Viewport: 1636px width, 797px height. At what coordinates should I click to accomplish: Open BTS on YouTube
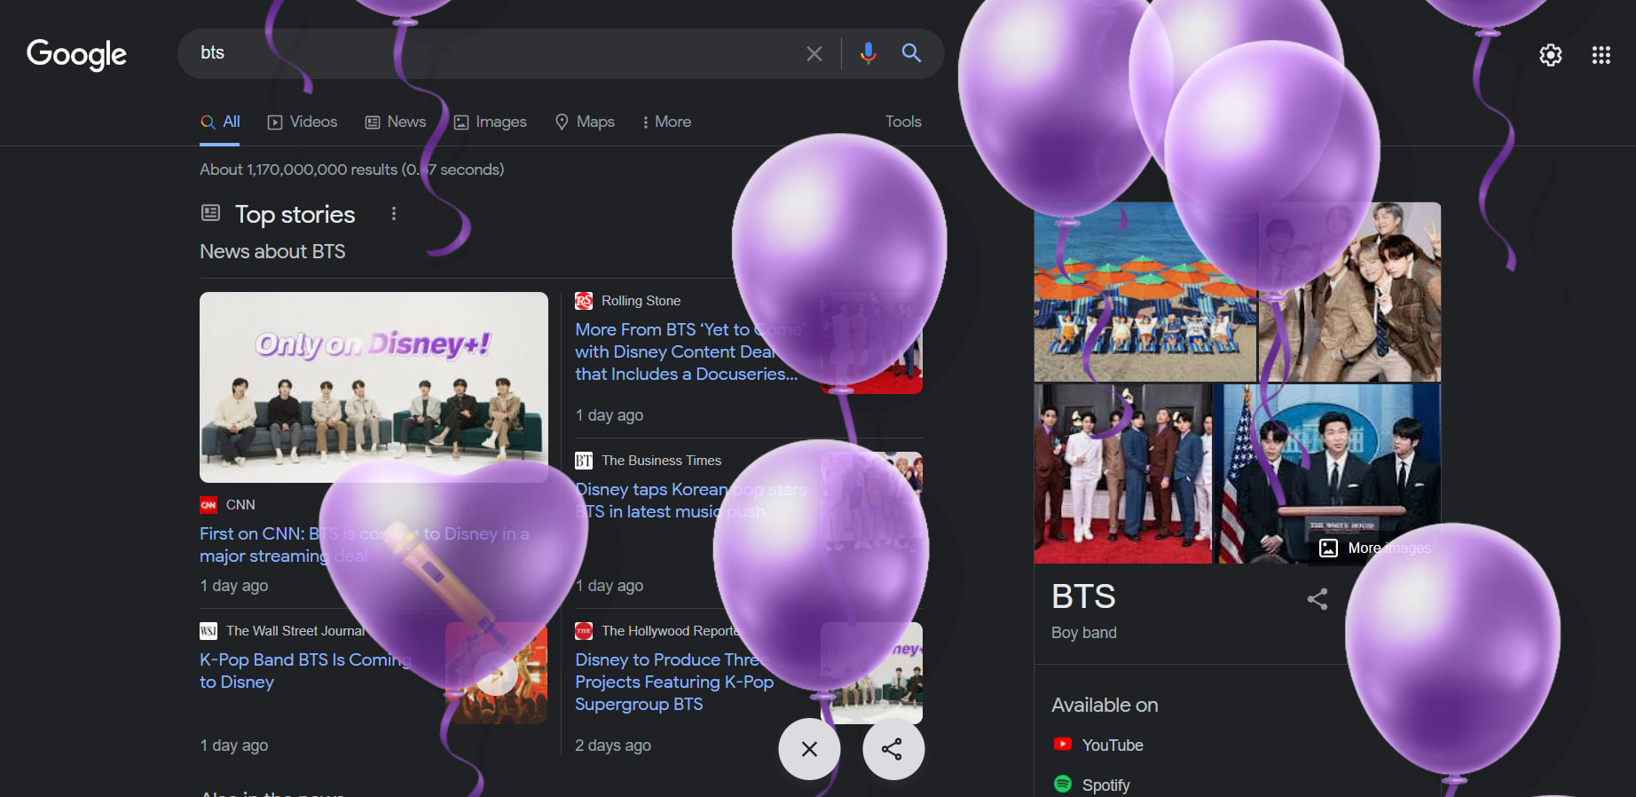(1098, 746)
